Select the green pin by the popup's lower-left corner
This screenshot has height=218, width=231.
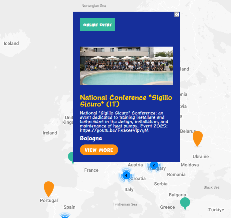point(71,158)
